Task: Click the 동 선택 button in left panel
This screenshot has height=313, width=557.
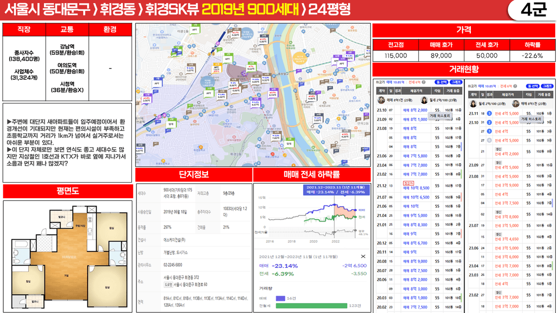Action: pyautogui.click(x=441, y=82)
